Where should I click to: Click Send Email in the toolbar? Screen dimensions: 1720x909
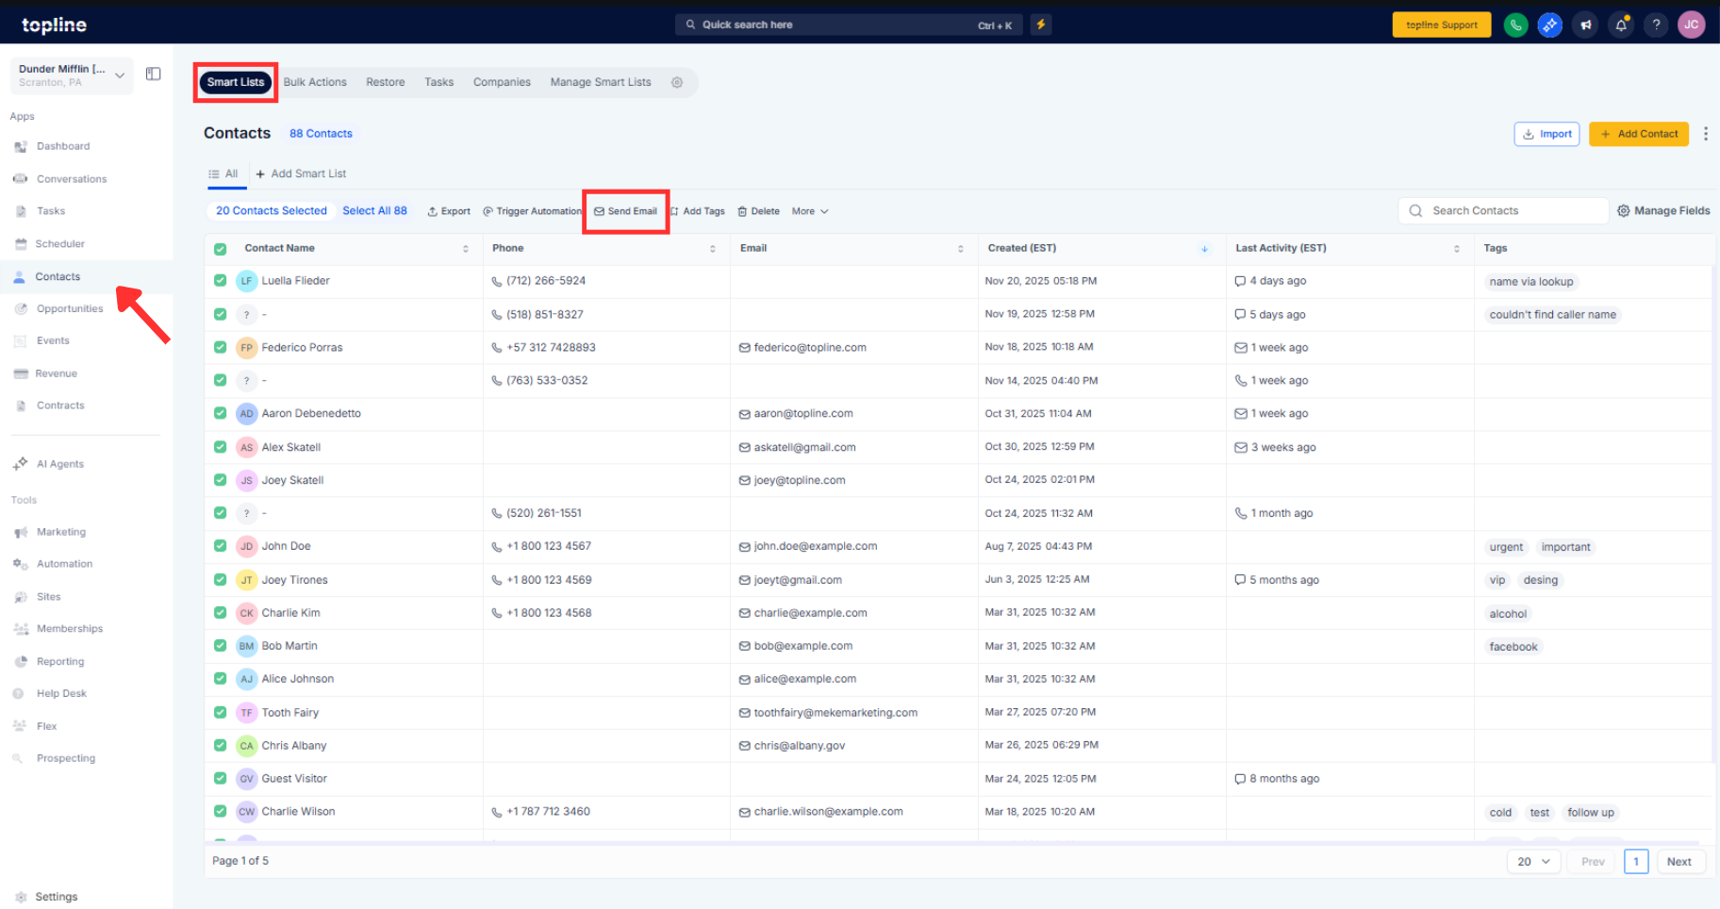coord(625,211)
